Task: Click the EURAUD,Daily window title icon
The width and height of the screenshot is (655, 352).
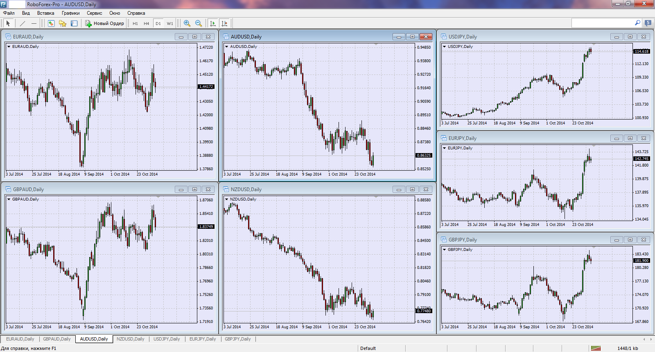Action: 8,36
